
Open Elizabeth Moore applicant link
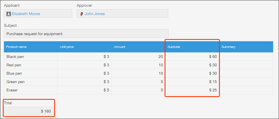[26, 14]
